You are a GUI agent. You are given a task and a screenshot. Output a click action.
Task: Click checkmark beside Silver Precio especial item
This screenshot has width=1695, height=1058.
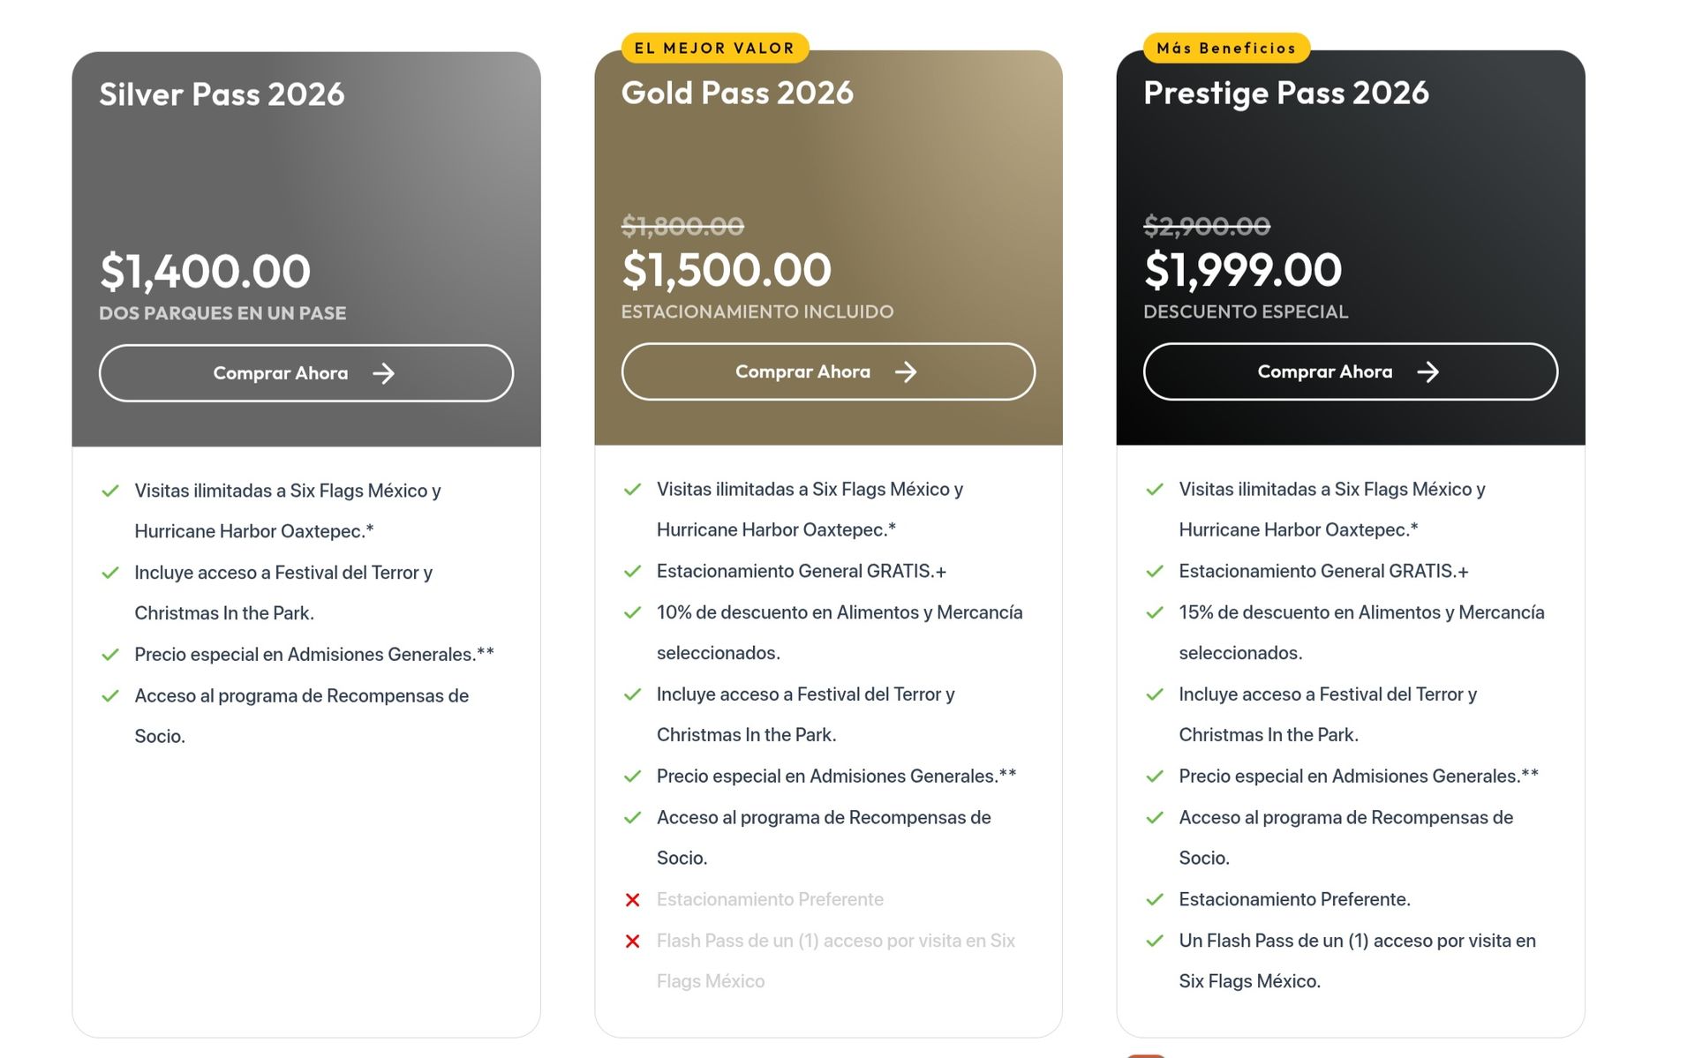109,655
